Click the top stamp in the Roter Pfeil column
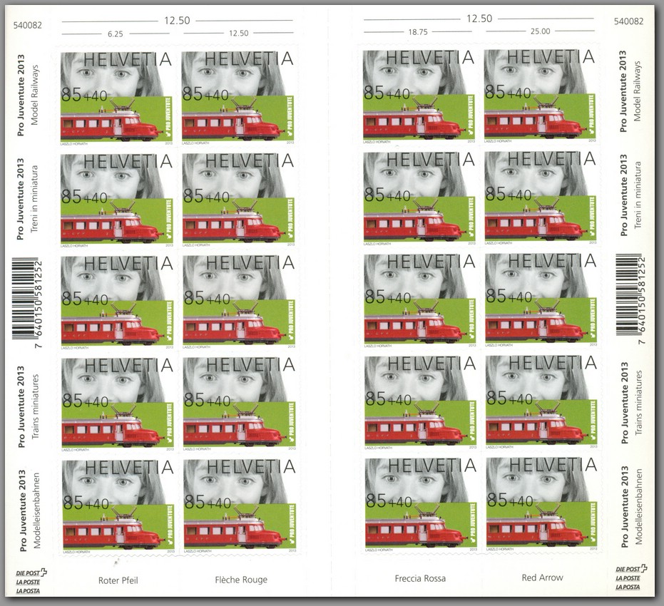The width and height of the screenshot is (664, 606). [x=116, y=98]
